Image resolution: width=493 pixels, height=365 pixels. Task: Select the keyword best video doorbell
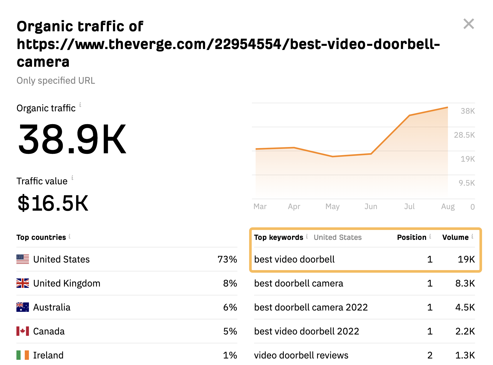click(x=294, y=259)
